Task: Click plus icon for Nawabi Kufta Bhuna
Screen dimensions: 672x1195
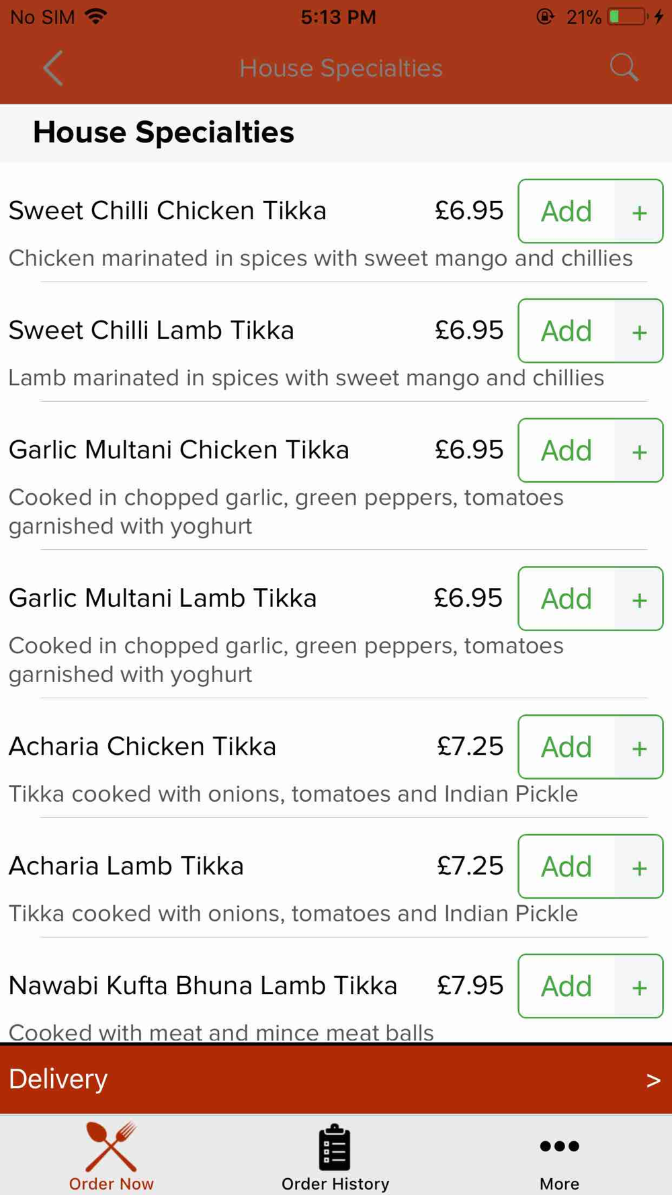Action: [x=639, y=986]
